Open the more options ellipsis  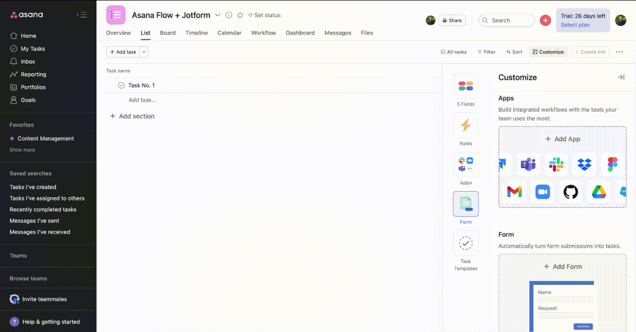619,52
